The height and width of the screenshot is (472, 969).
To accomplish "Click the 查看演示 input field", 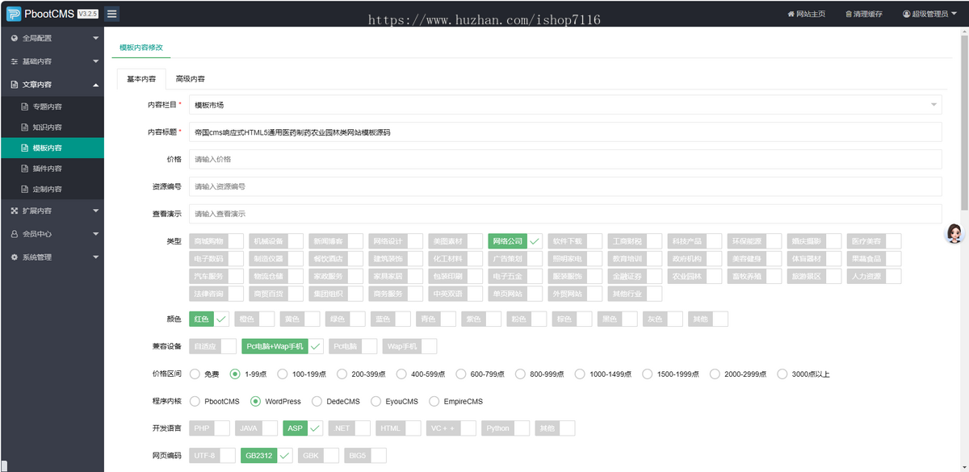I will (565, 214).
